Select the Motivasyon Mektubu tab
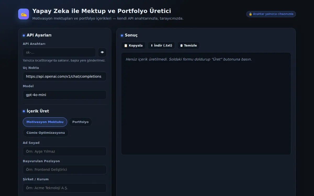Viewport: 314px width, 196px height. coord(45,122)
